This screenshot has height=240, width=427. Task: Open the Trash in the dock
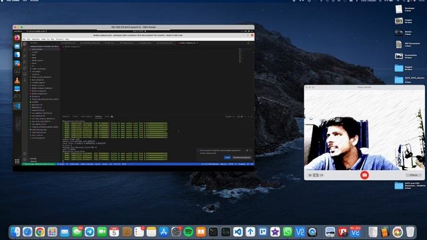click(x=410, y=232)
